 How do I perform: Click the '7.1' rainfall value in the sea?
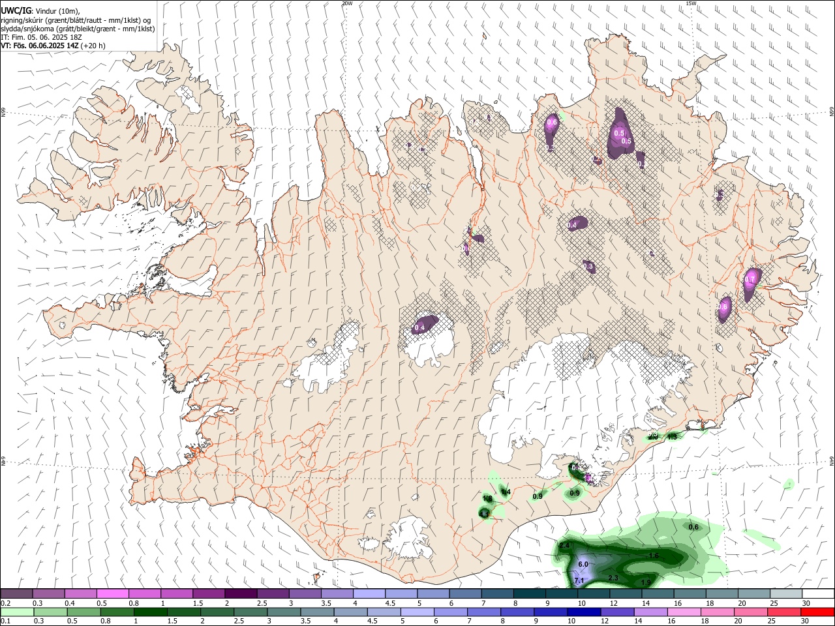pos(579,580)
